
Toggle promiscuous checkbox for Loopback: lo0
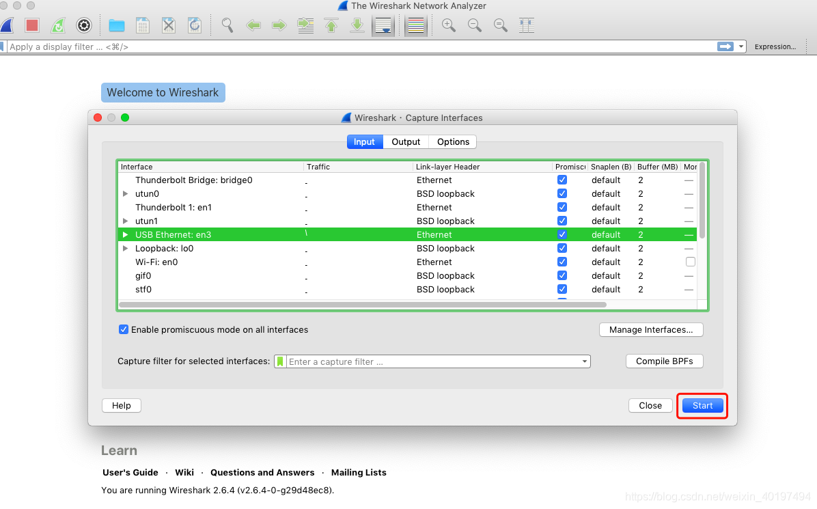point(562,248)
